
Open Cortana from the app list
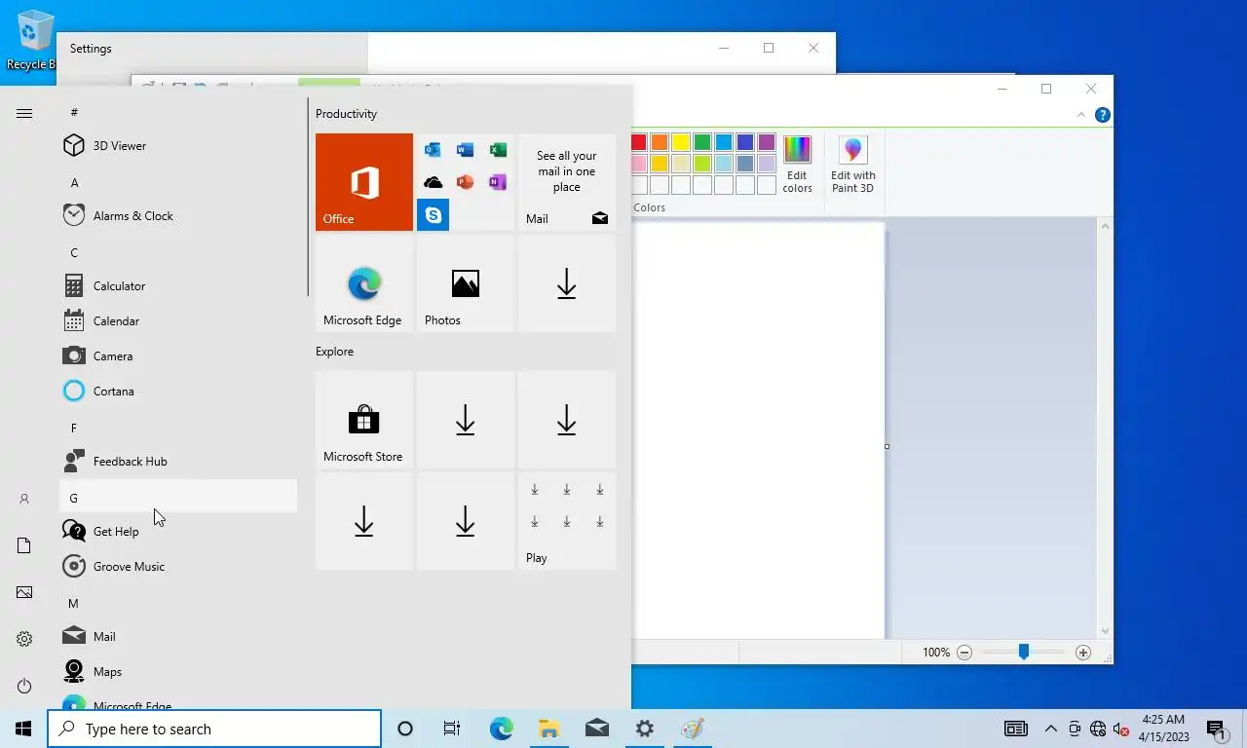pyautogui.click(x=178, y=392)
